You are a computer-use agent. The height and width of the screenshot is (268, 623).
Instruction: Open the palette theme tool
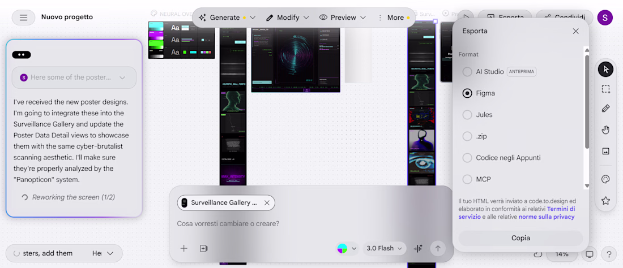pyautogui.click(x=605, y=180)
